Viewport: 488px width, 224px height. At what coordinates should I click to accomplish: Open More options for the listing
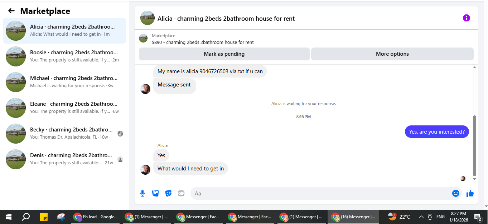[x=392, y=54]
